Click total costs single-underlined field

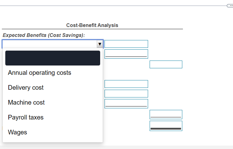pyautogui.click(x=166, y=115)
